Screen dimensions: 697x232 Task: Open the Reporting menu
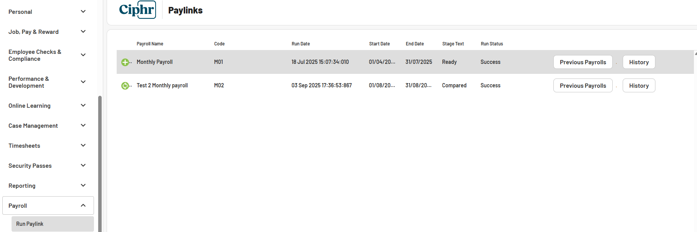[22, 186]
